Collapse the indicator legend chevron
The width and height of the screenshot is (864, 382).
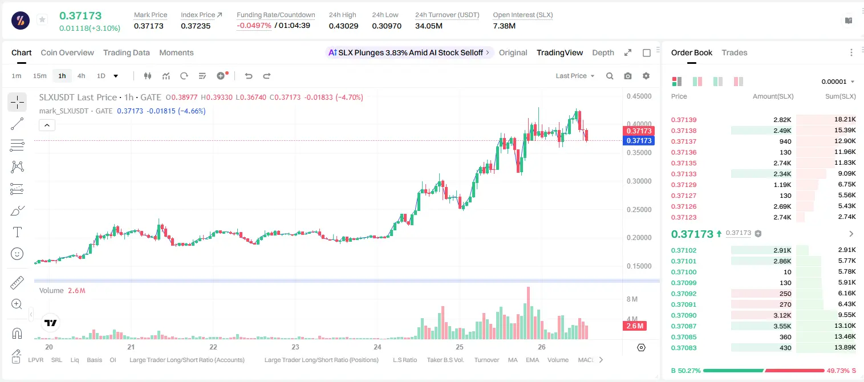pos(47,125)
